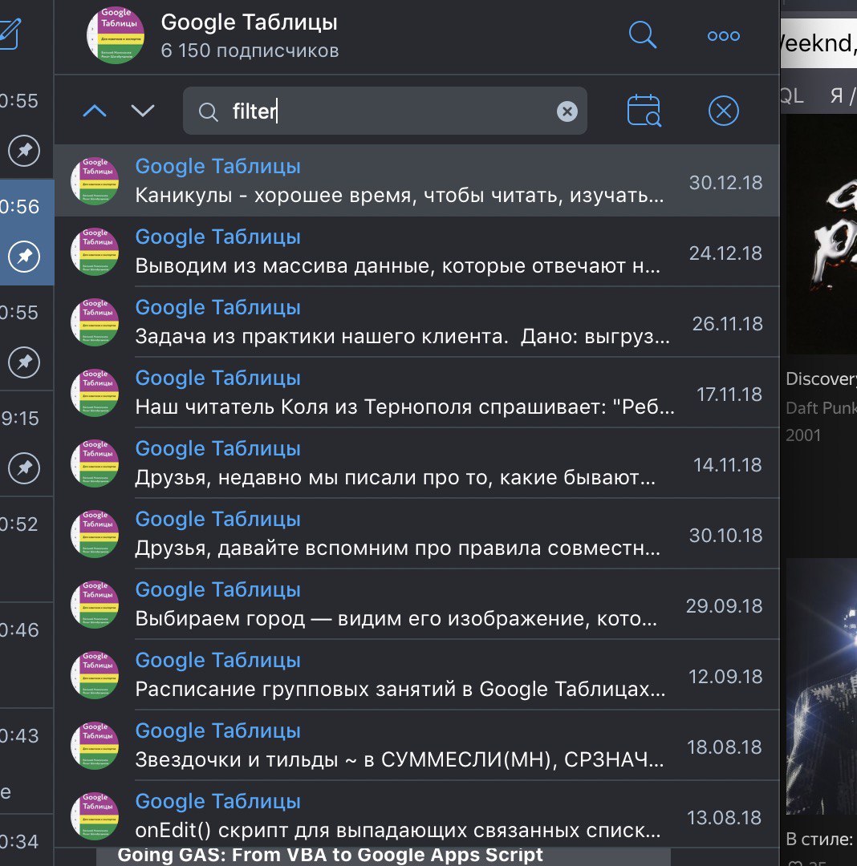
Task: Open result "Наш читатель Коля из Тернополя"
Action: pyautogui.click(x=417, y=393)
